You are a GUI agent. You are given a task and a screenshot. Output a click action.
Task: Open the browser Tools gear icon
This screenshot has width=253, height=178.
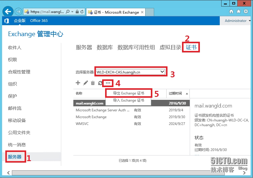tap(246, 11)
